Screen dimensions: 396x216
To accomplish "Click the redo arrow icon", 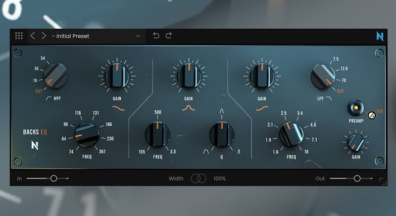I will 169,36.
